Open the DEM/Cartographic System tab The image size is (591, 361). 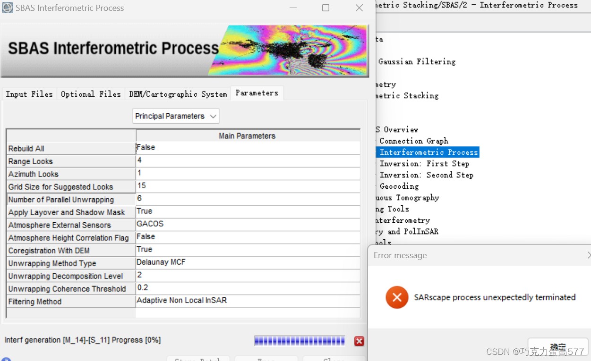[x=178, y=94]
